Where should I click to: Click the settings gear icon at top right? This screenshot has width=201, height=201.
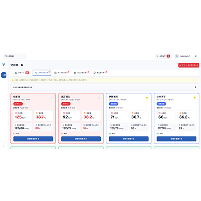click(x=196, y=56)
